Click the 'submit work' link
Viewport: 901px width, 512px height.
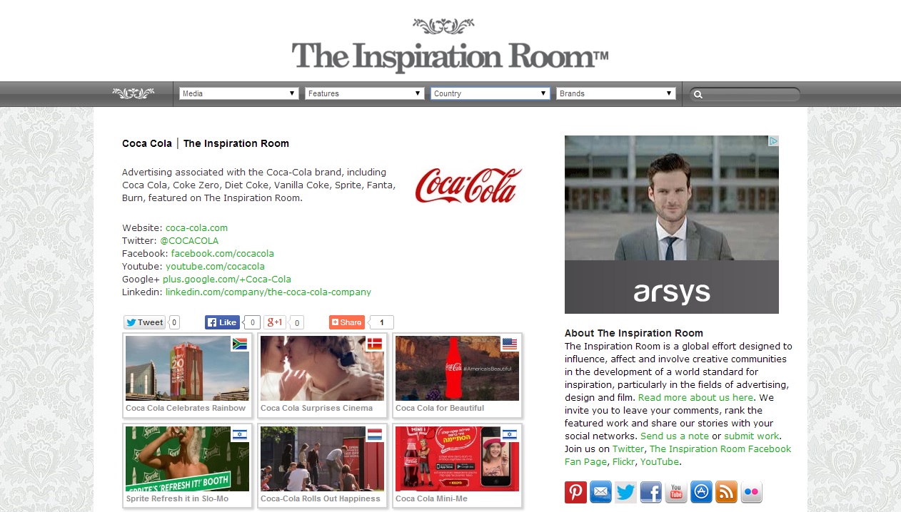click(752, 436)
